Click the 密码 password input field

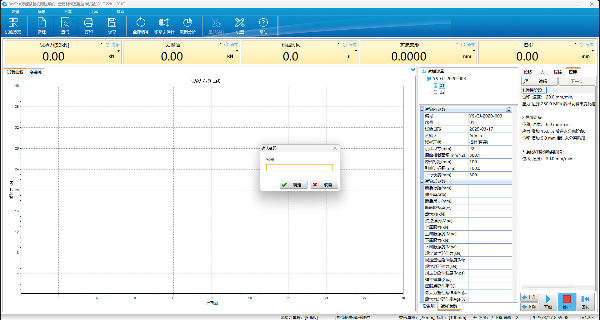[299, 168]
